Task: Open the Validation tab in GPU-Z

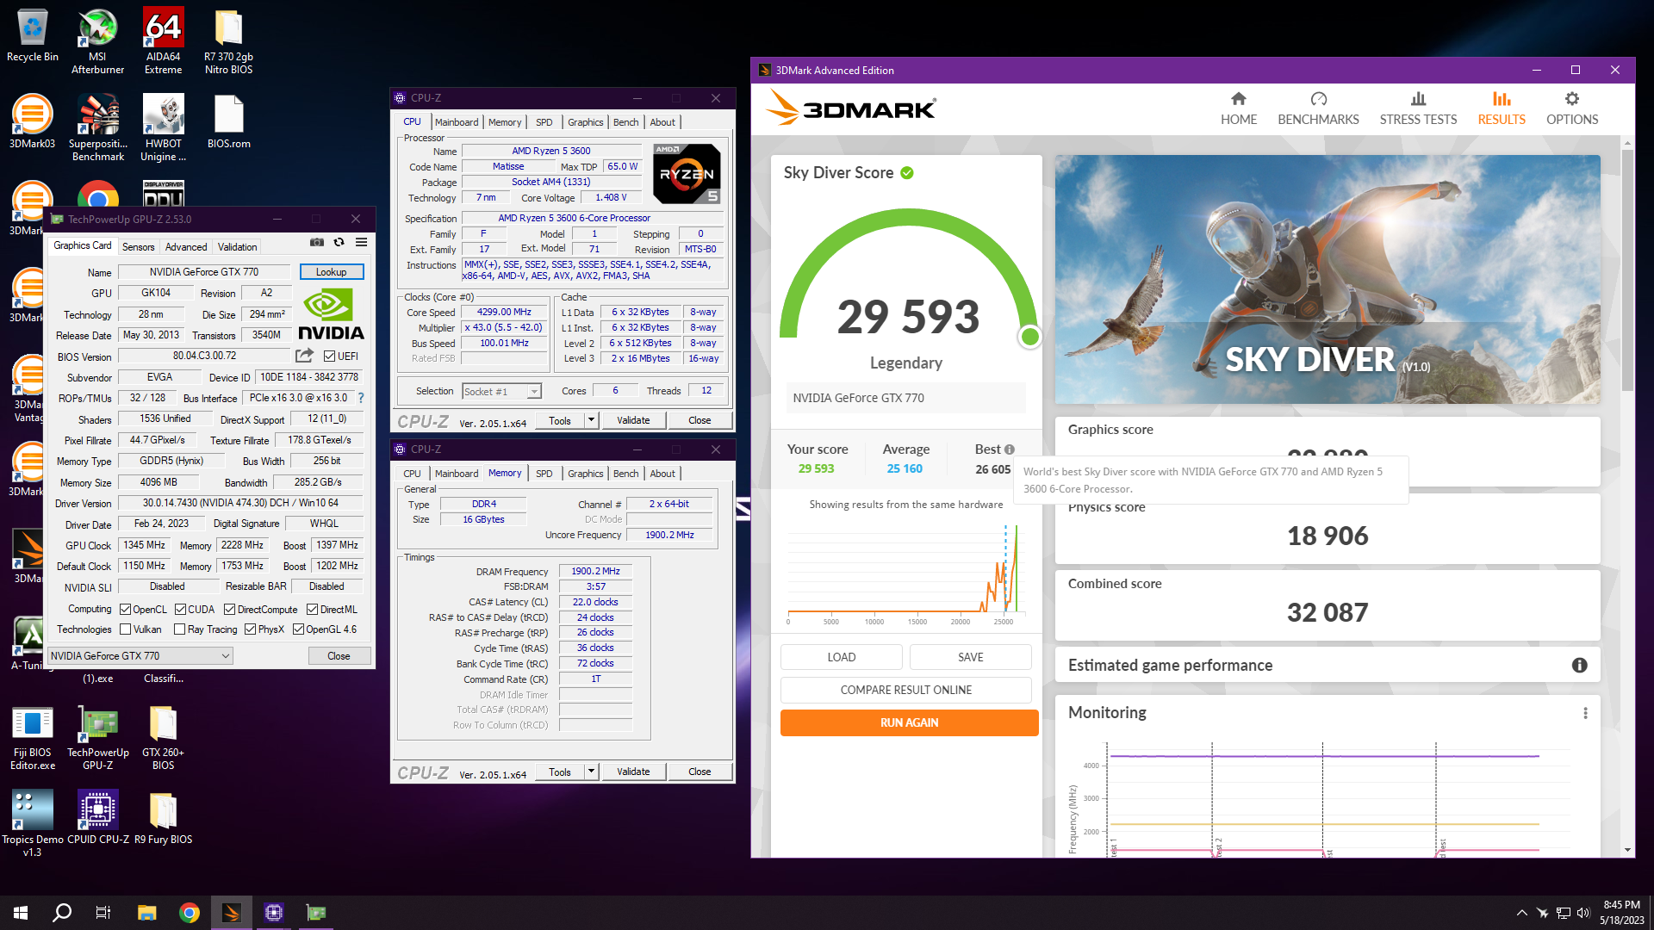Action: pos(237,246)
